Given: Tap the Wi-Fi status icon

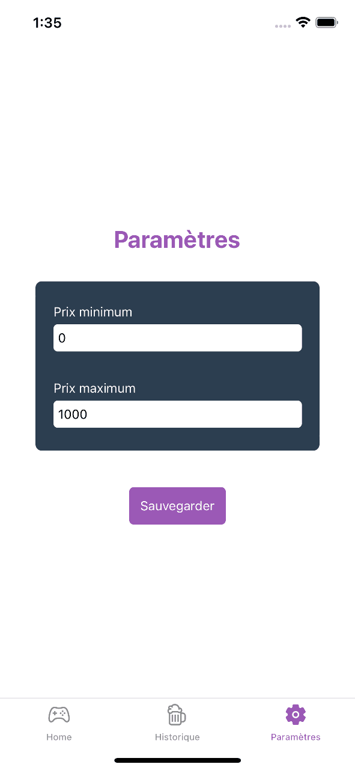Looking at the screenshot, I should click(x=303, y=23).
